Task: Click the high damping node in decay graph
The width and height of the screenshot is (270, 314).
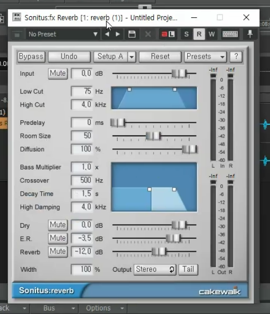Action: [174, 189]
